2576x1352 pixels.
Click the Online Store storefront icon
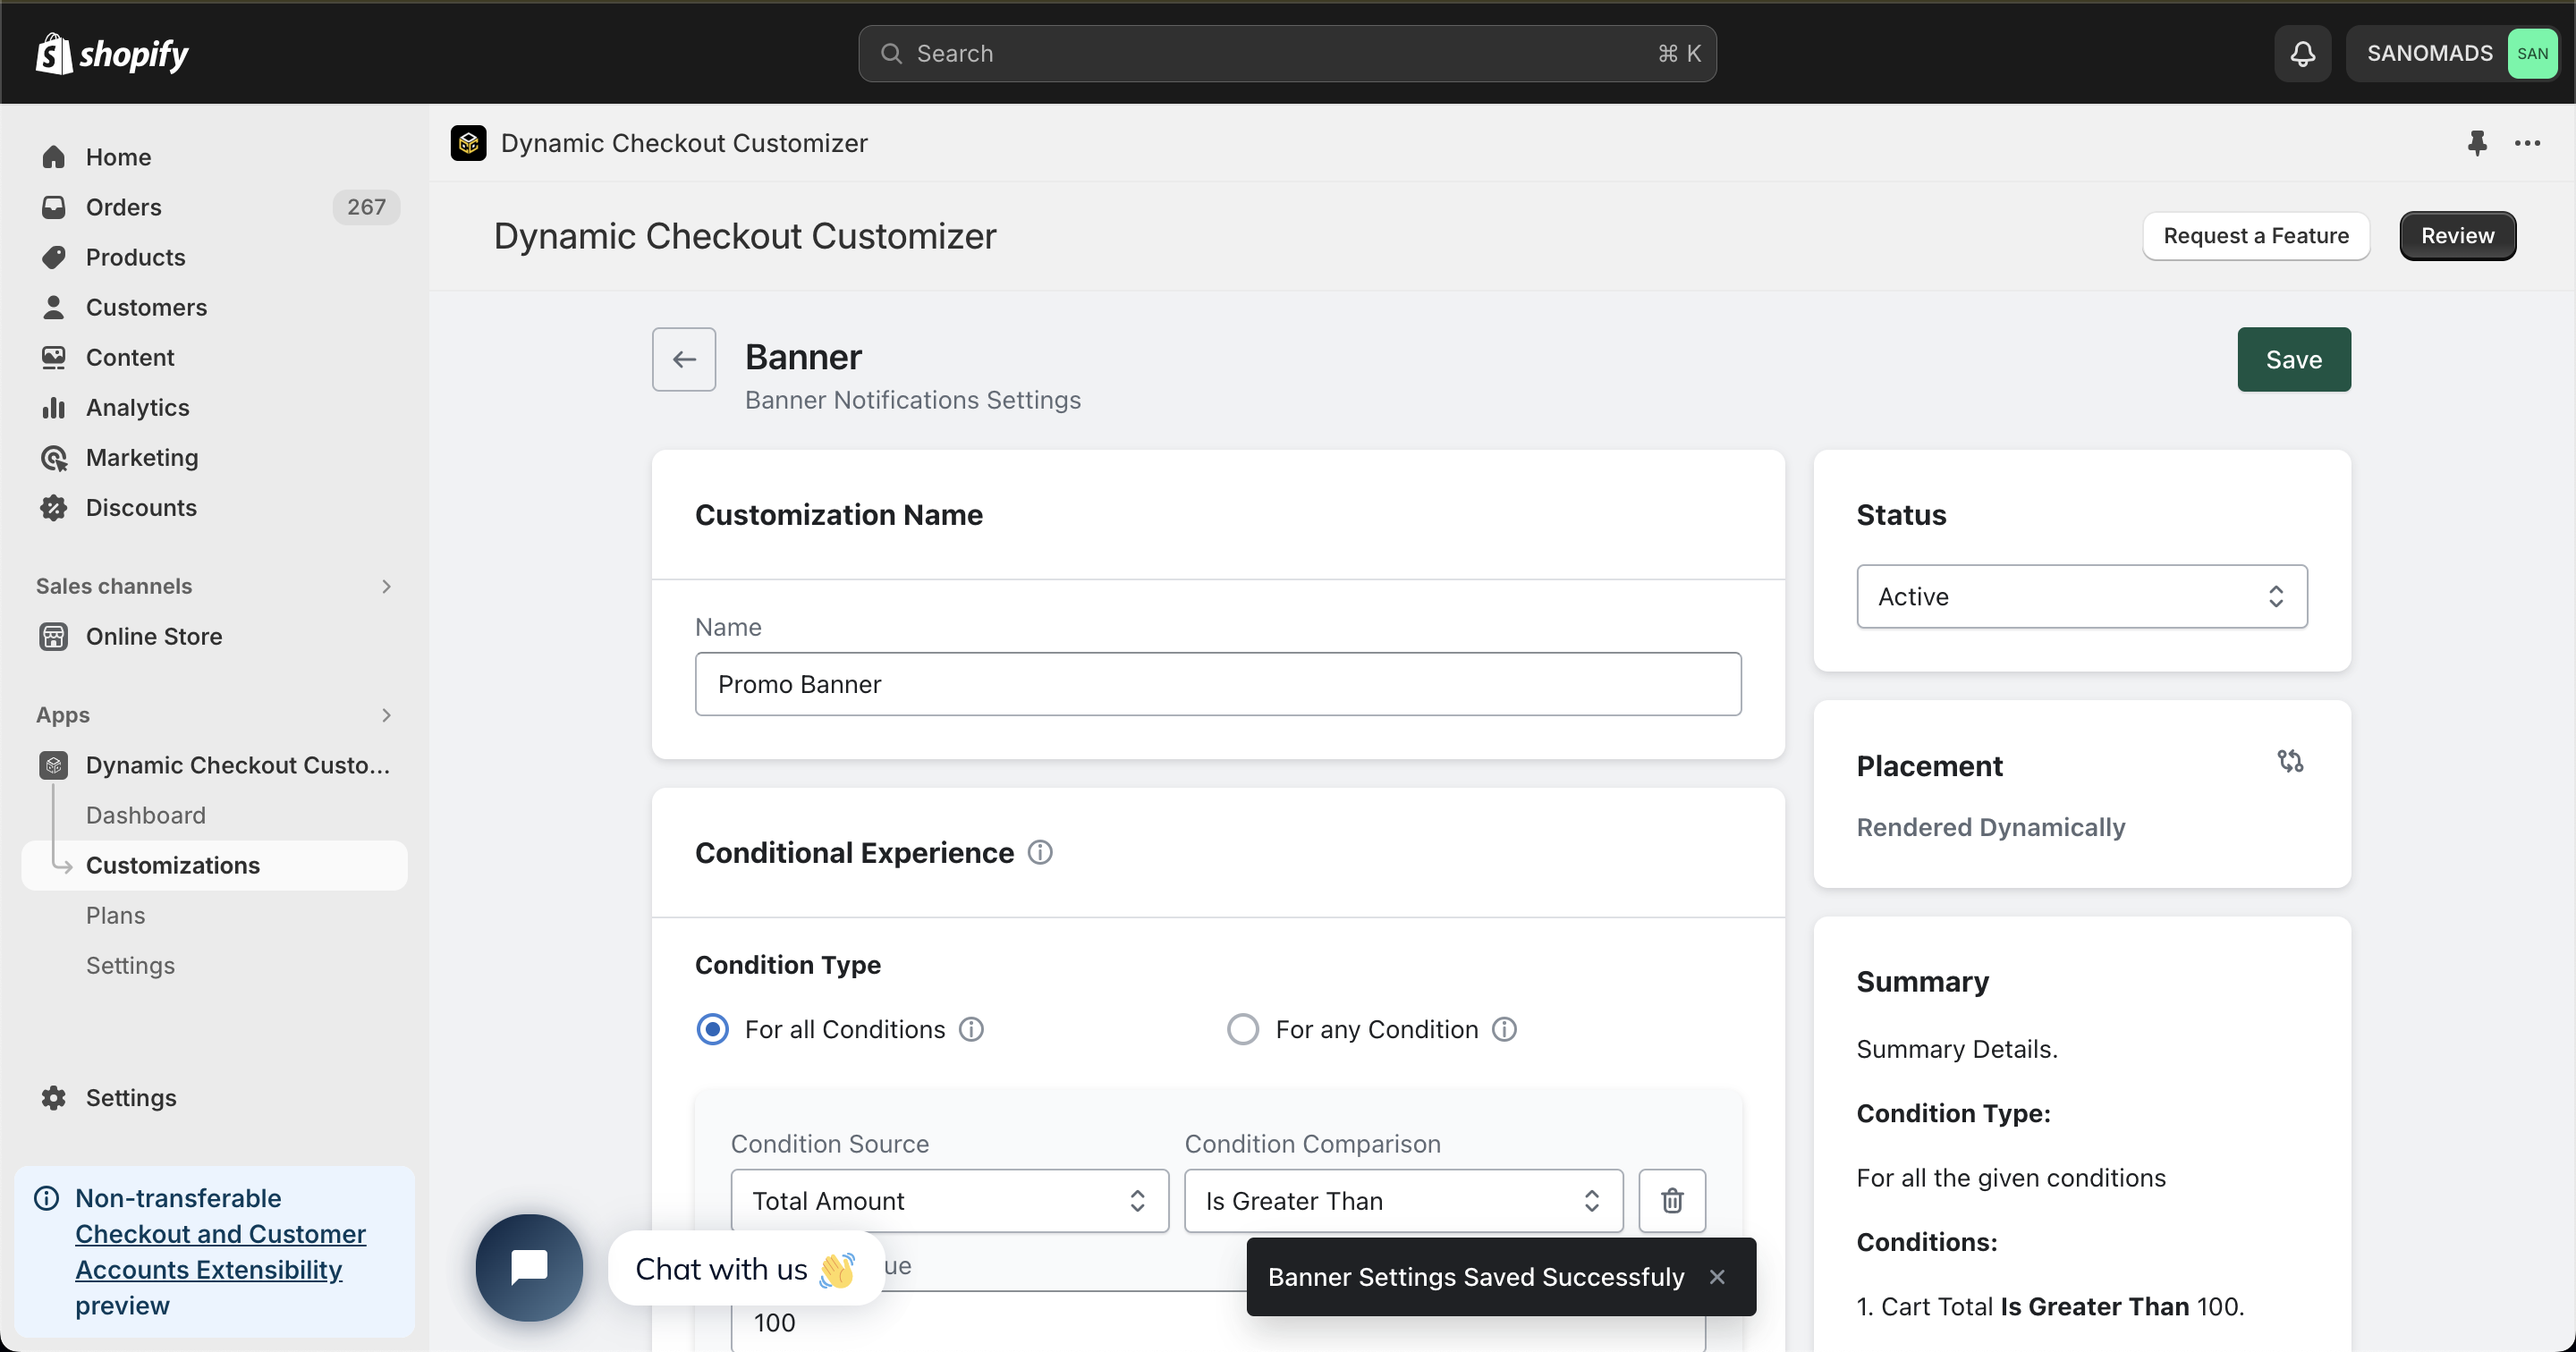(x=54, y=636)
